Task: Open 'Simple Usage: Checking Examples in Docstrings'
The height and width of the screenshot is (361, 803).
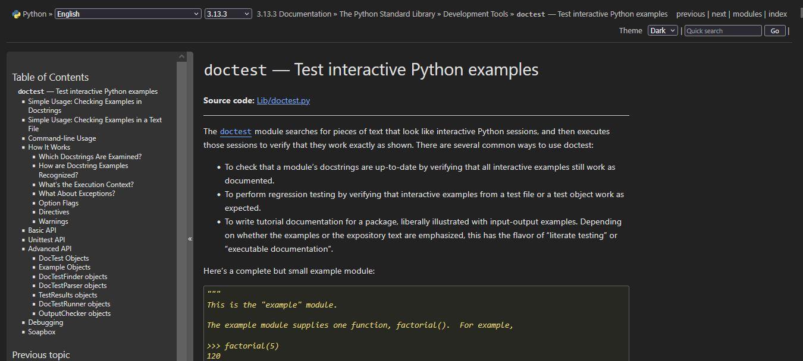Action: (84, 106)
